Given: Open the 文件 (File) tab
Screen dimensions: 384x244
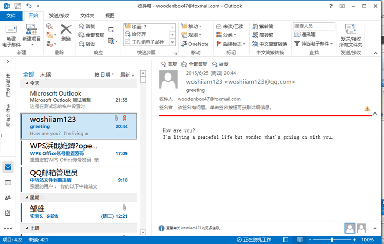Looking at the screenshot, I should point(11,15).
